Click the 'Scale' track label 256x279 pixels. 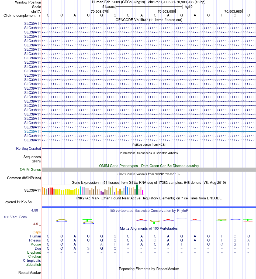point(36,7)
